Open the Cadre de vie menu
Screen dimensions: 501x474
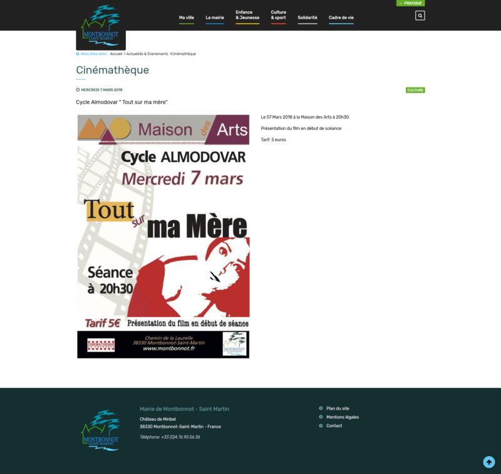click(341, 18)
